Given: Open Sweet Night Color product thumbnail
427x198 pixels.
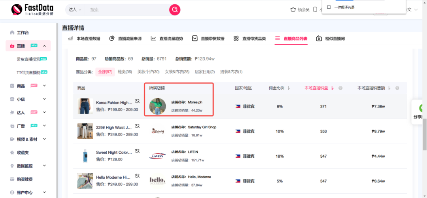Looking at the screenshot, I should (x=85, y=156).
